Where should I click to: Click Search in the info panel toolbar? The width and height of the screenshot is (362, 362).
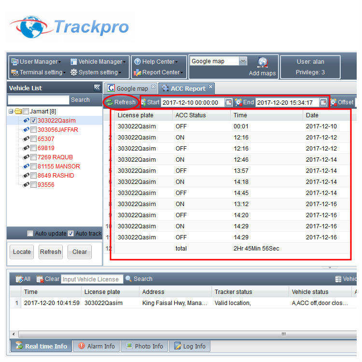139,279
